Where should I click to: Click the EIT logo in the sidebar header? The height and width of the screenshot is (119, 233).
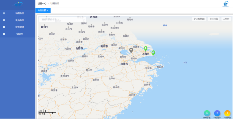tap(18, 4)
